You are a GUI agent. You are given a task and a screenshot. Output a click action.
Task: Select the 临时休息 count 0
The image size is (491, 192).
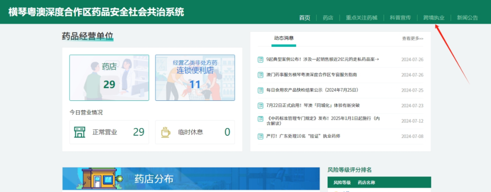(227, 132)
